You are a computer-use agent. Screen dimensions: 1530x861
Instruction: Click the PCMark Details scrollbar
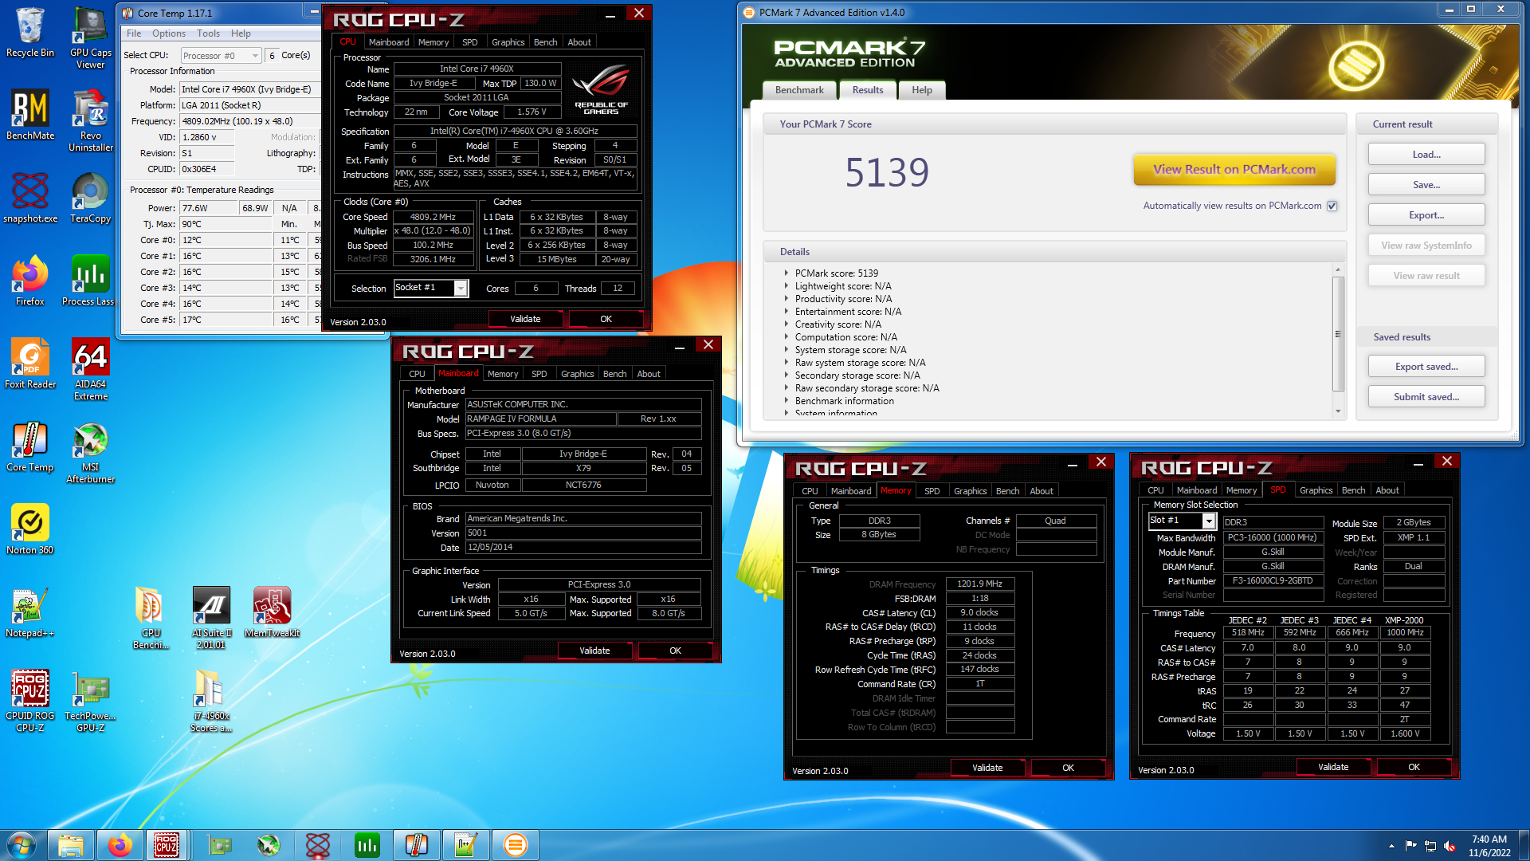tap(1338, 335)
